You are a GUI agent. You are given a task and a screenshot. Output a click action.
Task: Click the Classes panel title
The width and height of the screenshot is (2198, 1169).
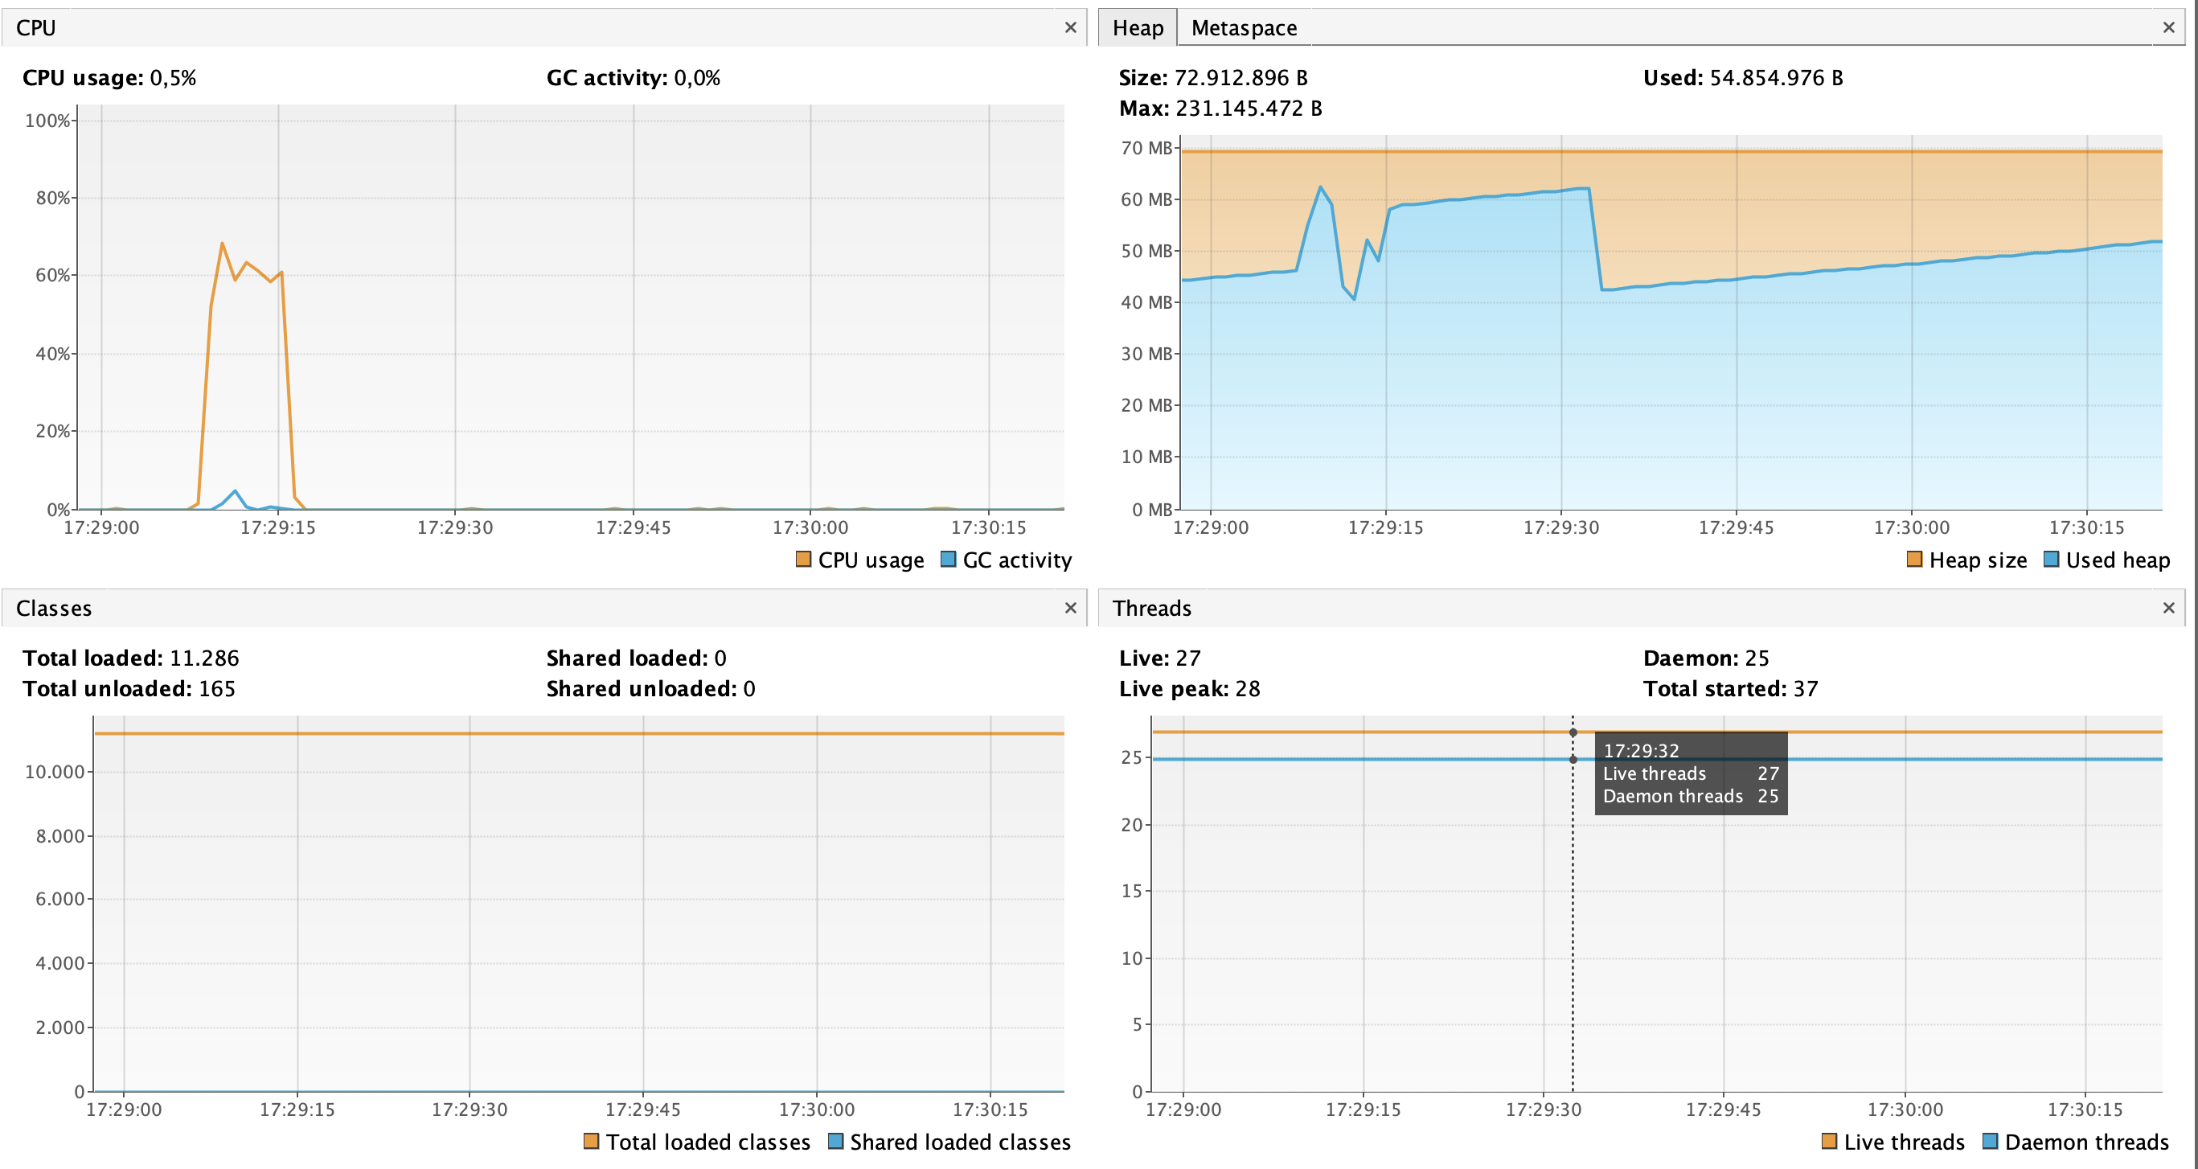[54, 609]
